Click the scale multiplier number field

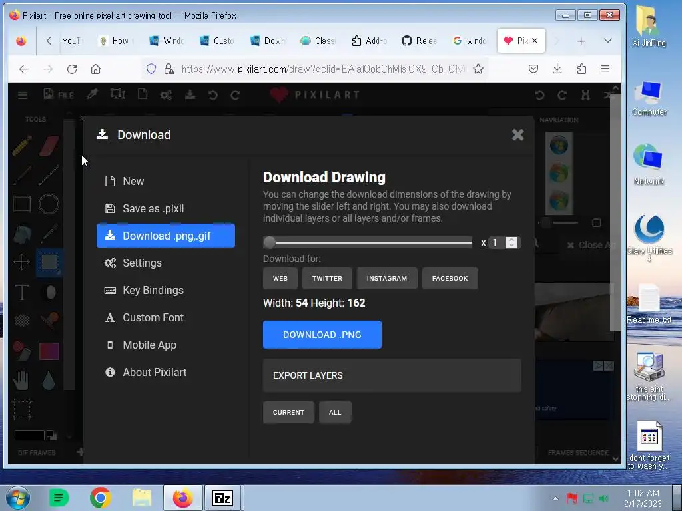(x=497, y=242)
